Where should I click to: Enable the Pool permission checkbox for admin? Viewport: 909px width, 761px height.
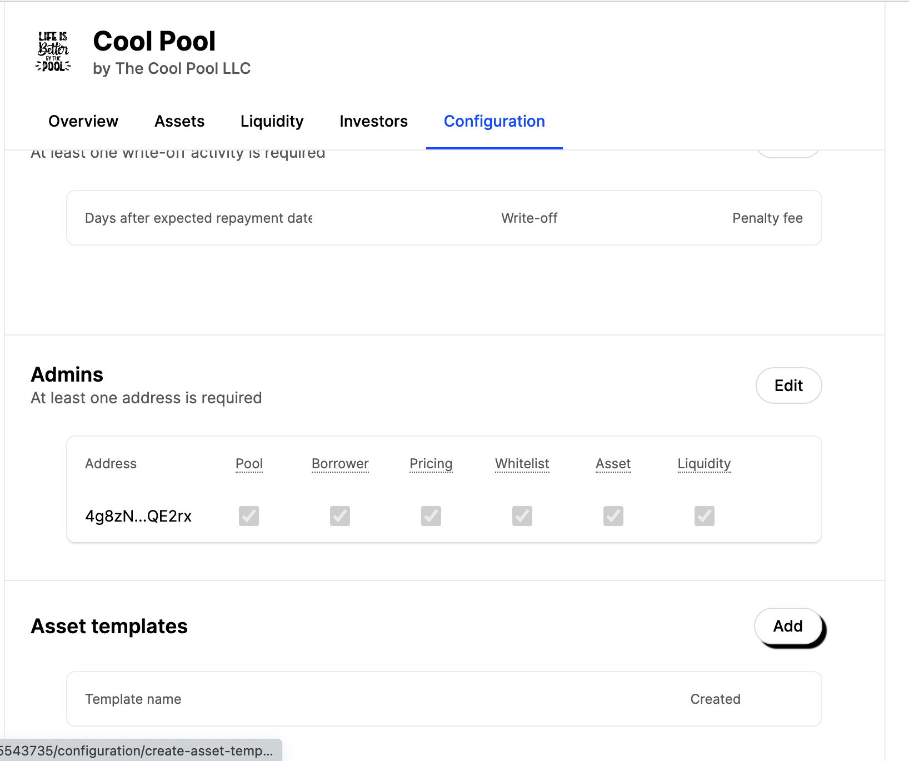pyautogui.click(x=249, y=515)
